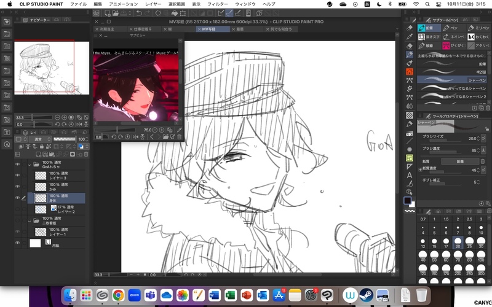Click the redo arrow in command bar
The width and height of the screenshot is (492, 307).
click(147, 13)
